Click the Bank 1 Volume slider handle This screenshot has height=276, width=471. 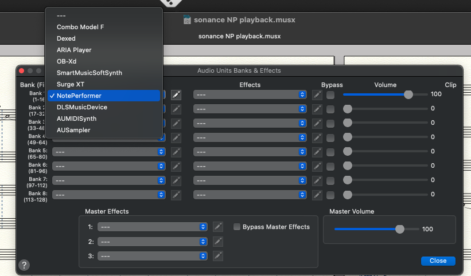click(x=408, y=94)
